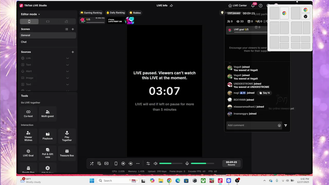Viewport: 329px width, 185px height.
Task: Click the add clip film icon in bottom toolbar
Action: point(106,163)
